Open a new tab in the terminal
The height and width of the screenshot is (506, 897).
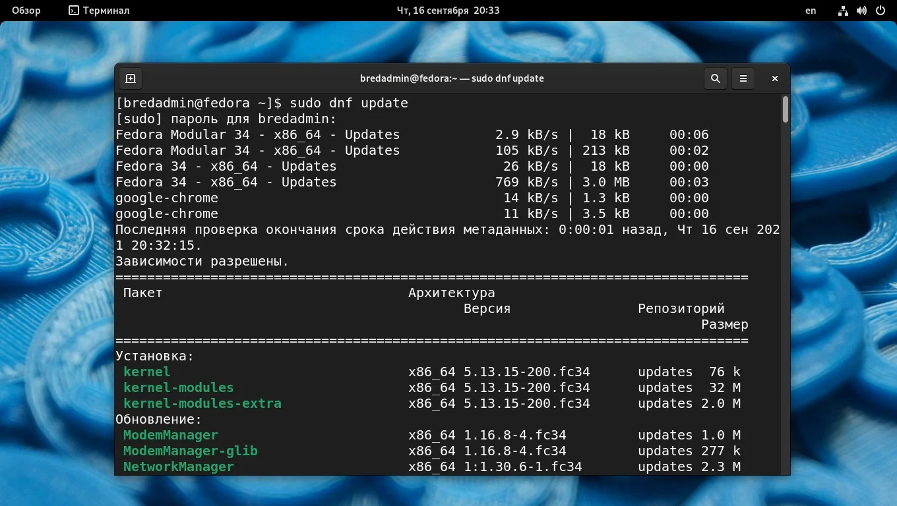[131, 78]
